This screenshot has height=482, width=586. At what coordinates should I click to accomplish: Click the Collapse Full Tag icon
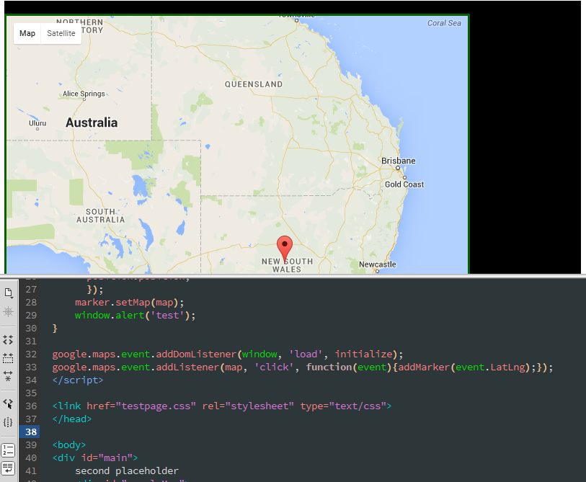point(8,339)
